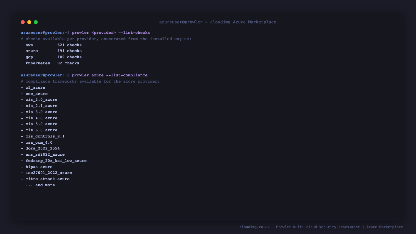Select the 'cis_controls_8.1' framework entry

[43, 136]
